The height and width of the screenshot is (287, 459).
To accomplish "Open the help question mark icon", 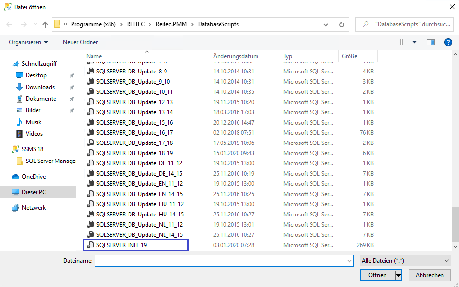I will point(448,42).
